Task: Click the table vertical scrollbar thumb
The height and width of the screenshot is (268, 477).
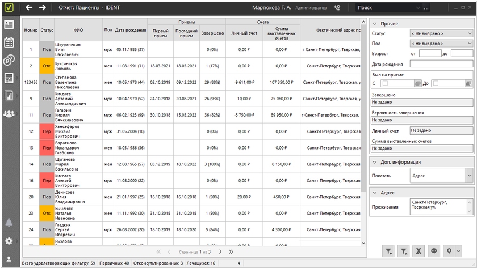Action: 363,109
